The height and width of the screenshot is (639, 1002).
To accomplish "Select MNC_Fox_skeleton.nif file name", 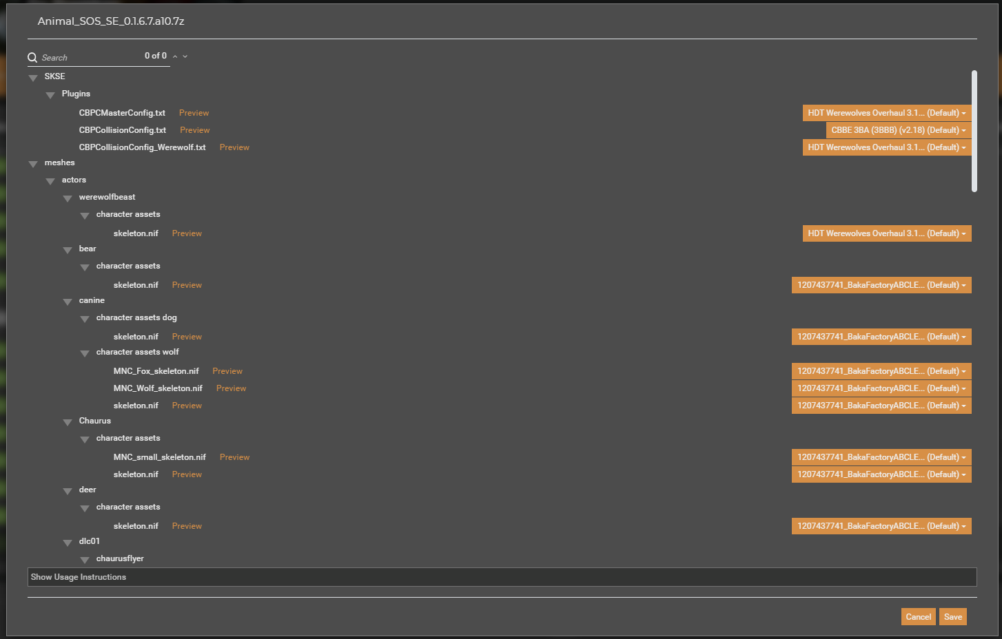I will [x=156, y=371].
